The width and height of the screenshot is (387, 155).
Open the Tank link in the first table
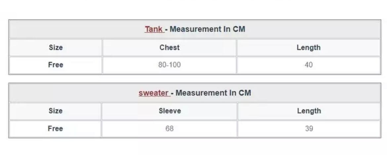pyautogui.click(x=154, y=29)
